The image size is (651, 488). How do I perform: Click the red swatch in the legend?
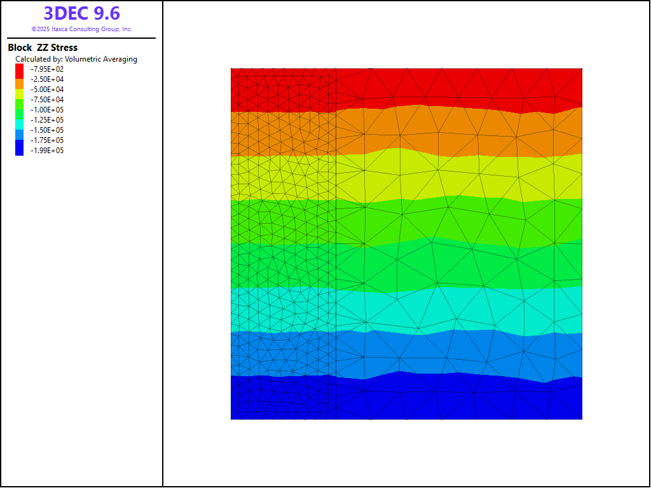pyautogui.click(x=19, y=69)
